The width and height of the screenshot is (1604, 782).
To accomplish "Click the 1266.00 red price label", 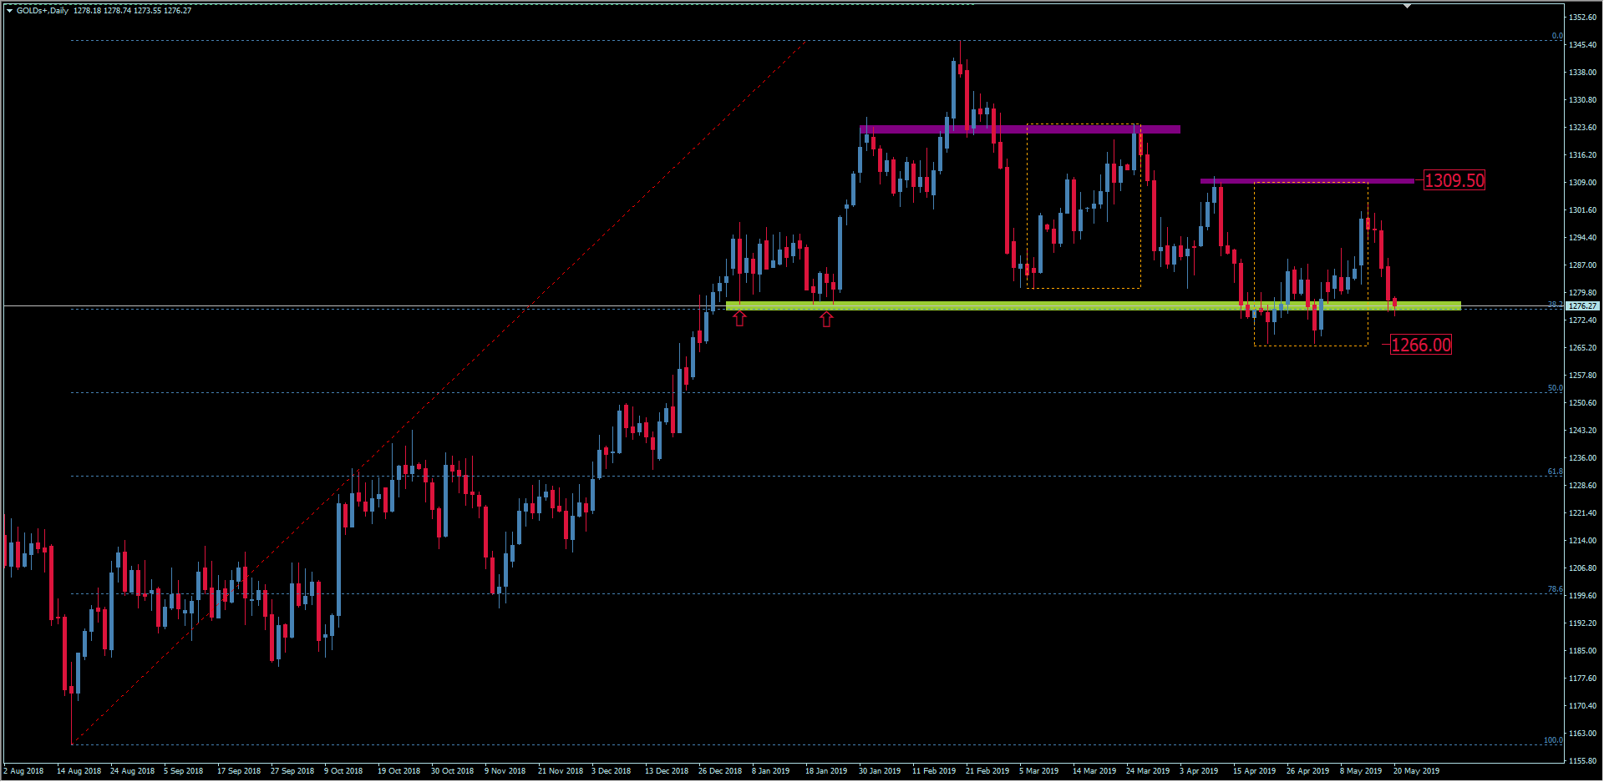I will 1420,345.
